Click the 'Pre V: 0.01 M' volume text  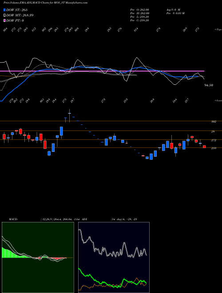(175, 13)
